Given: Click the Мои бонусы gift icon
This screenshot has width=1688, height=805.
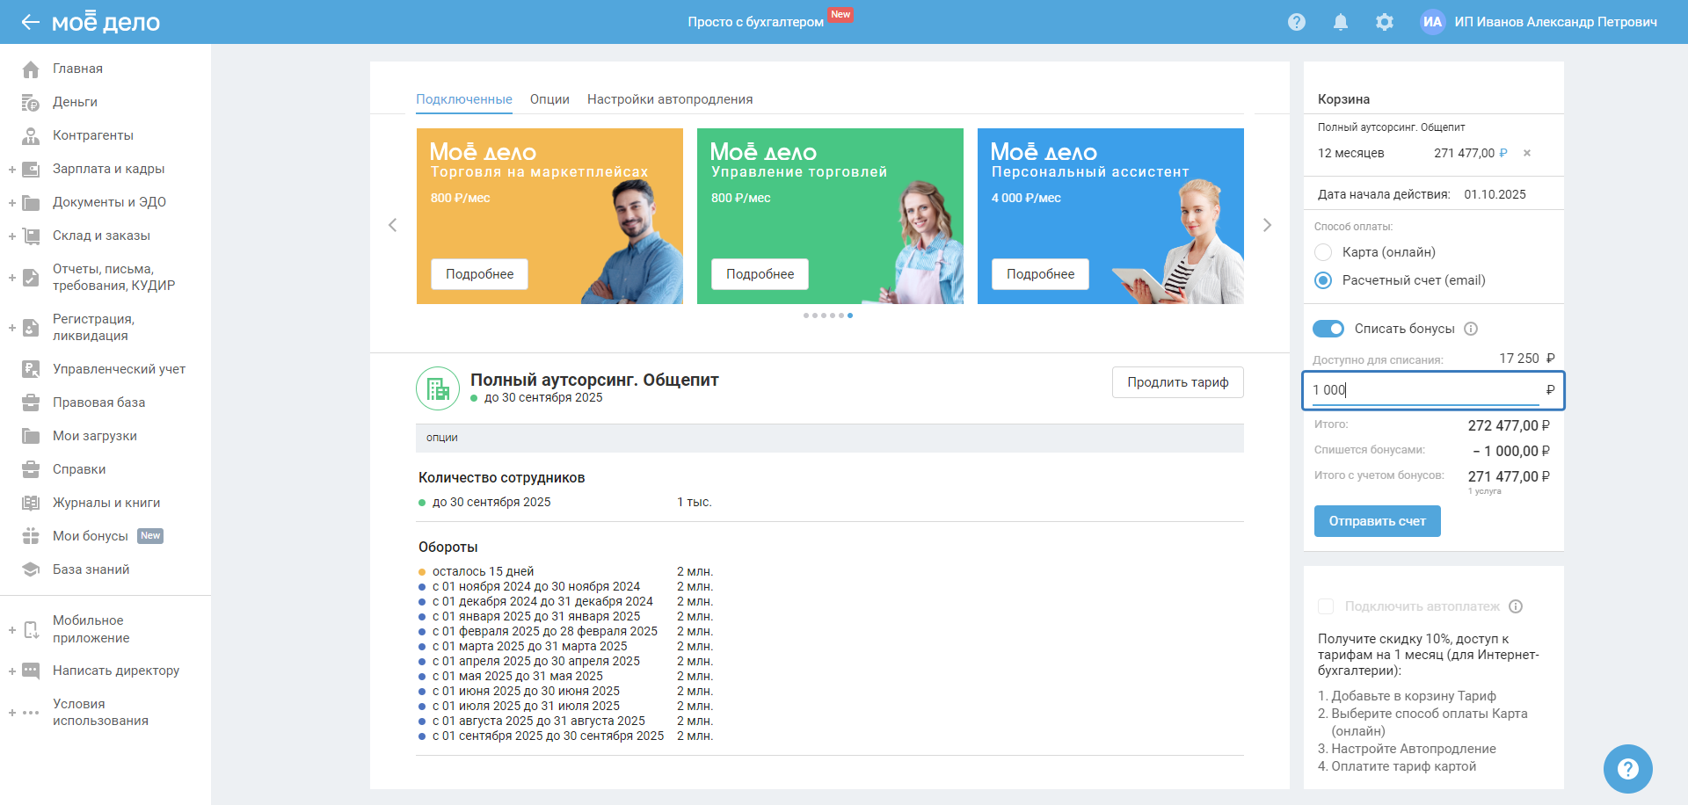Looking at the screenshot, I should [31, 536].
